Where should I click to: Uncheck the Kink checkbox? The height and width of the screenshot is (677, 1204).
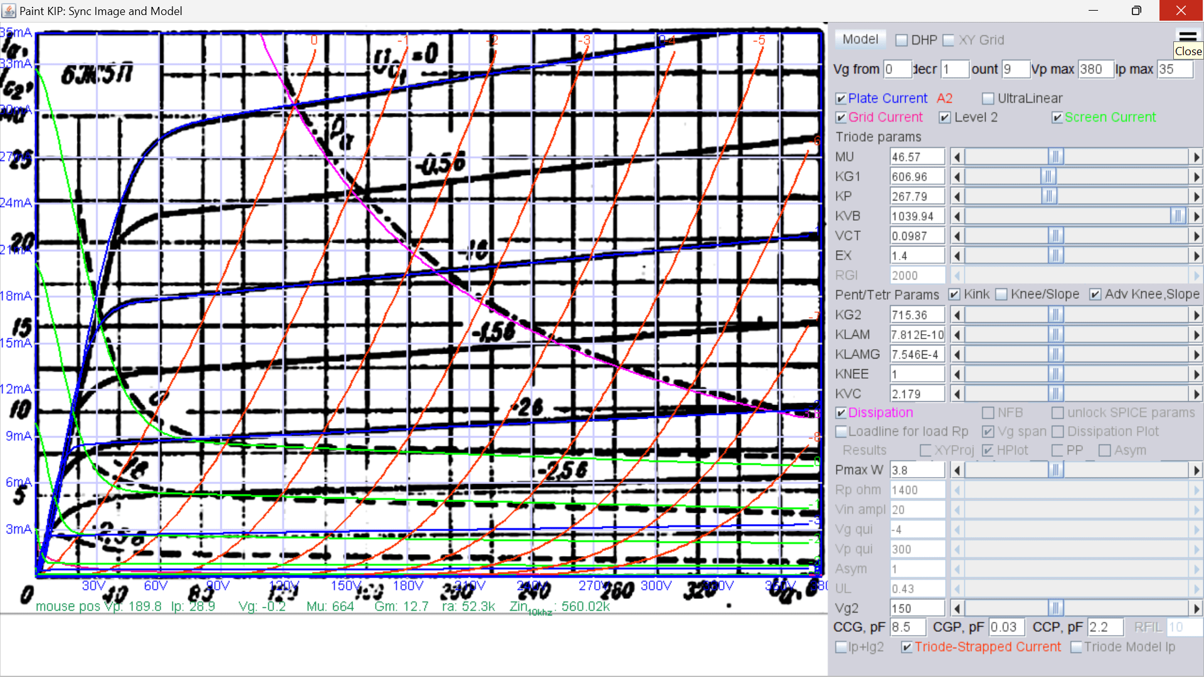(954, 295)
